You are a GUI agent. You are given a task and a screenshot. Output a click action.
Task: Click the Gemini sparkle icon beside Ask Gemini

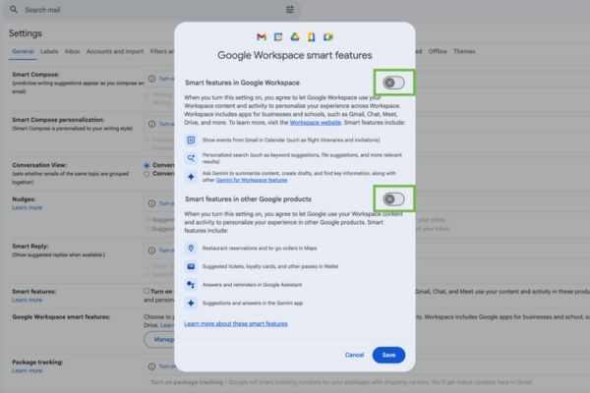point(191,177)
